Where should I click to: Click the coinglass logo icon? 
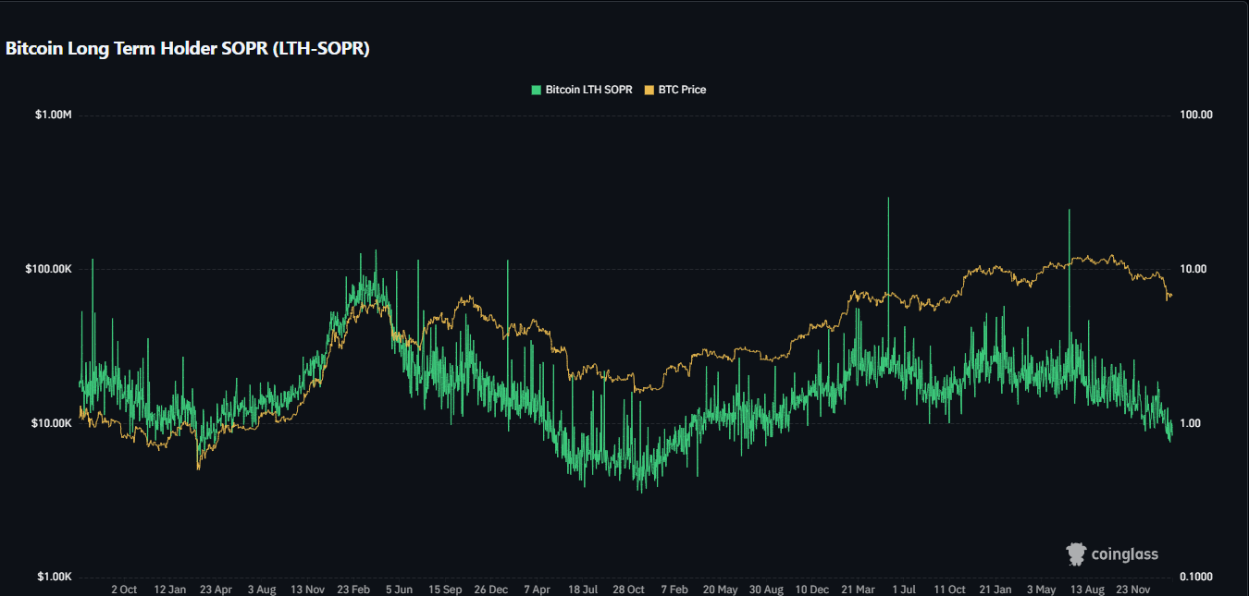click(x=1076, y=553)
